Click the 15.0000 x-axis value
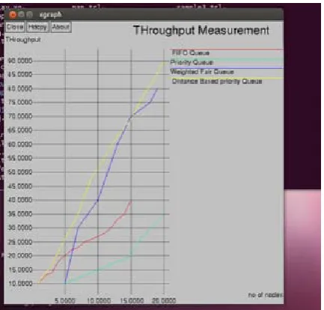This screenshot has width=324, height=310. pyautogui.click(x=132, y=300)
